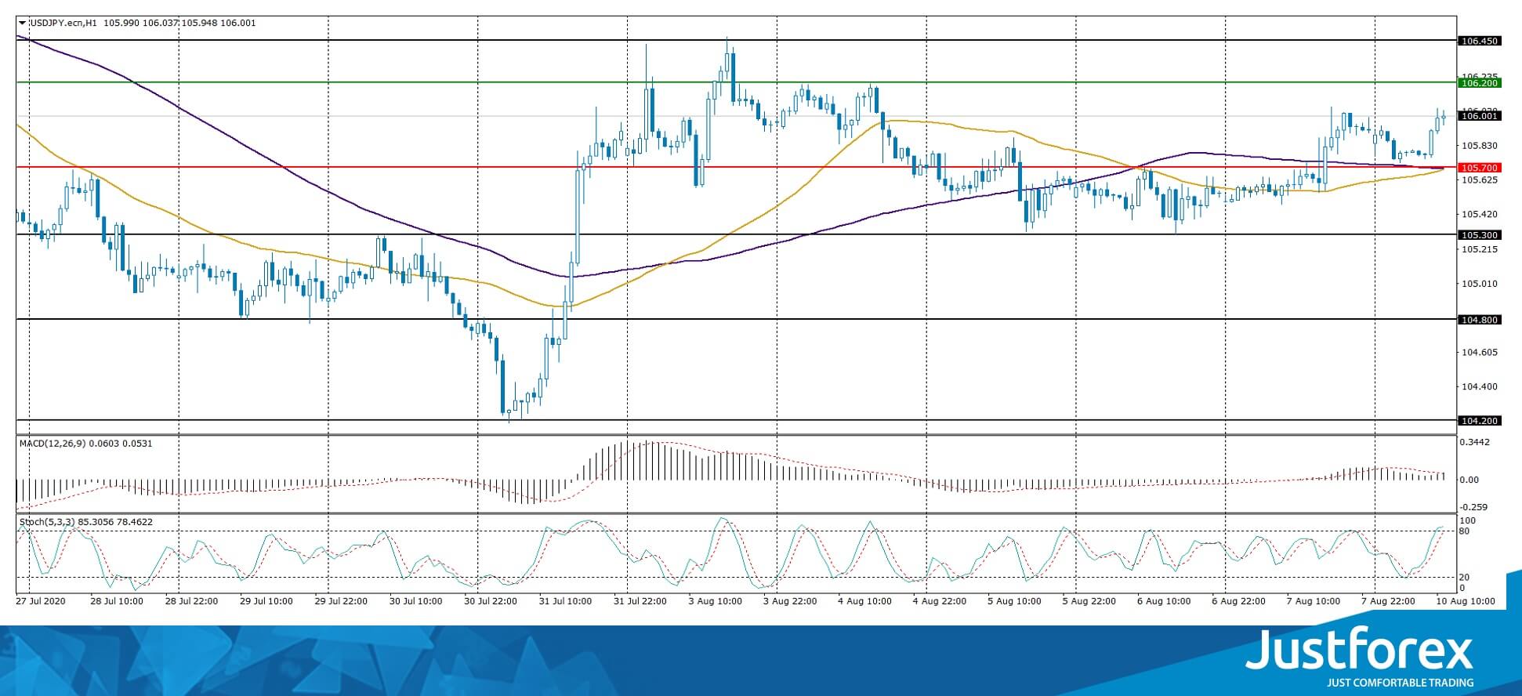The image size is (1522, 696).
Task: Select the 30 Jul 10:00 time label
Action: coord(416,602)
